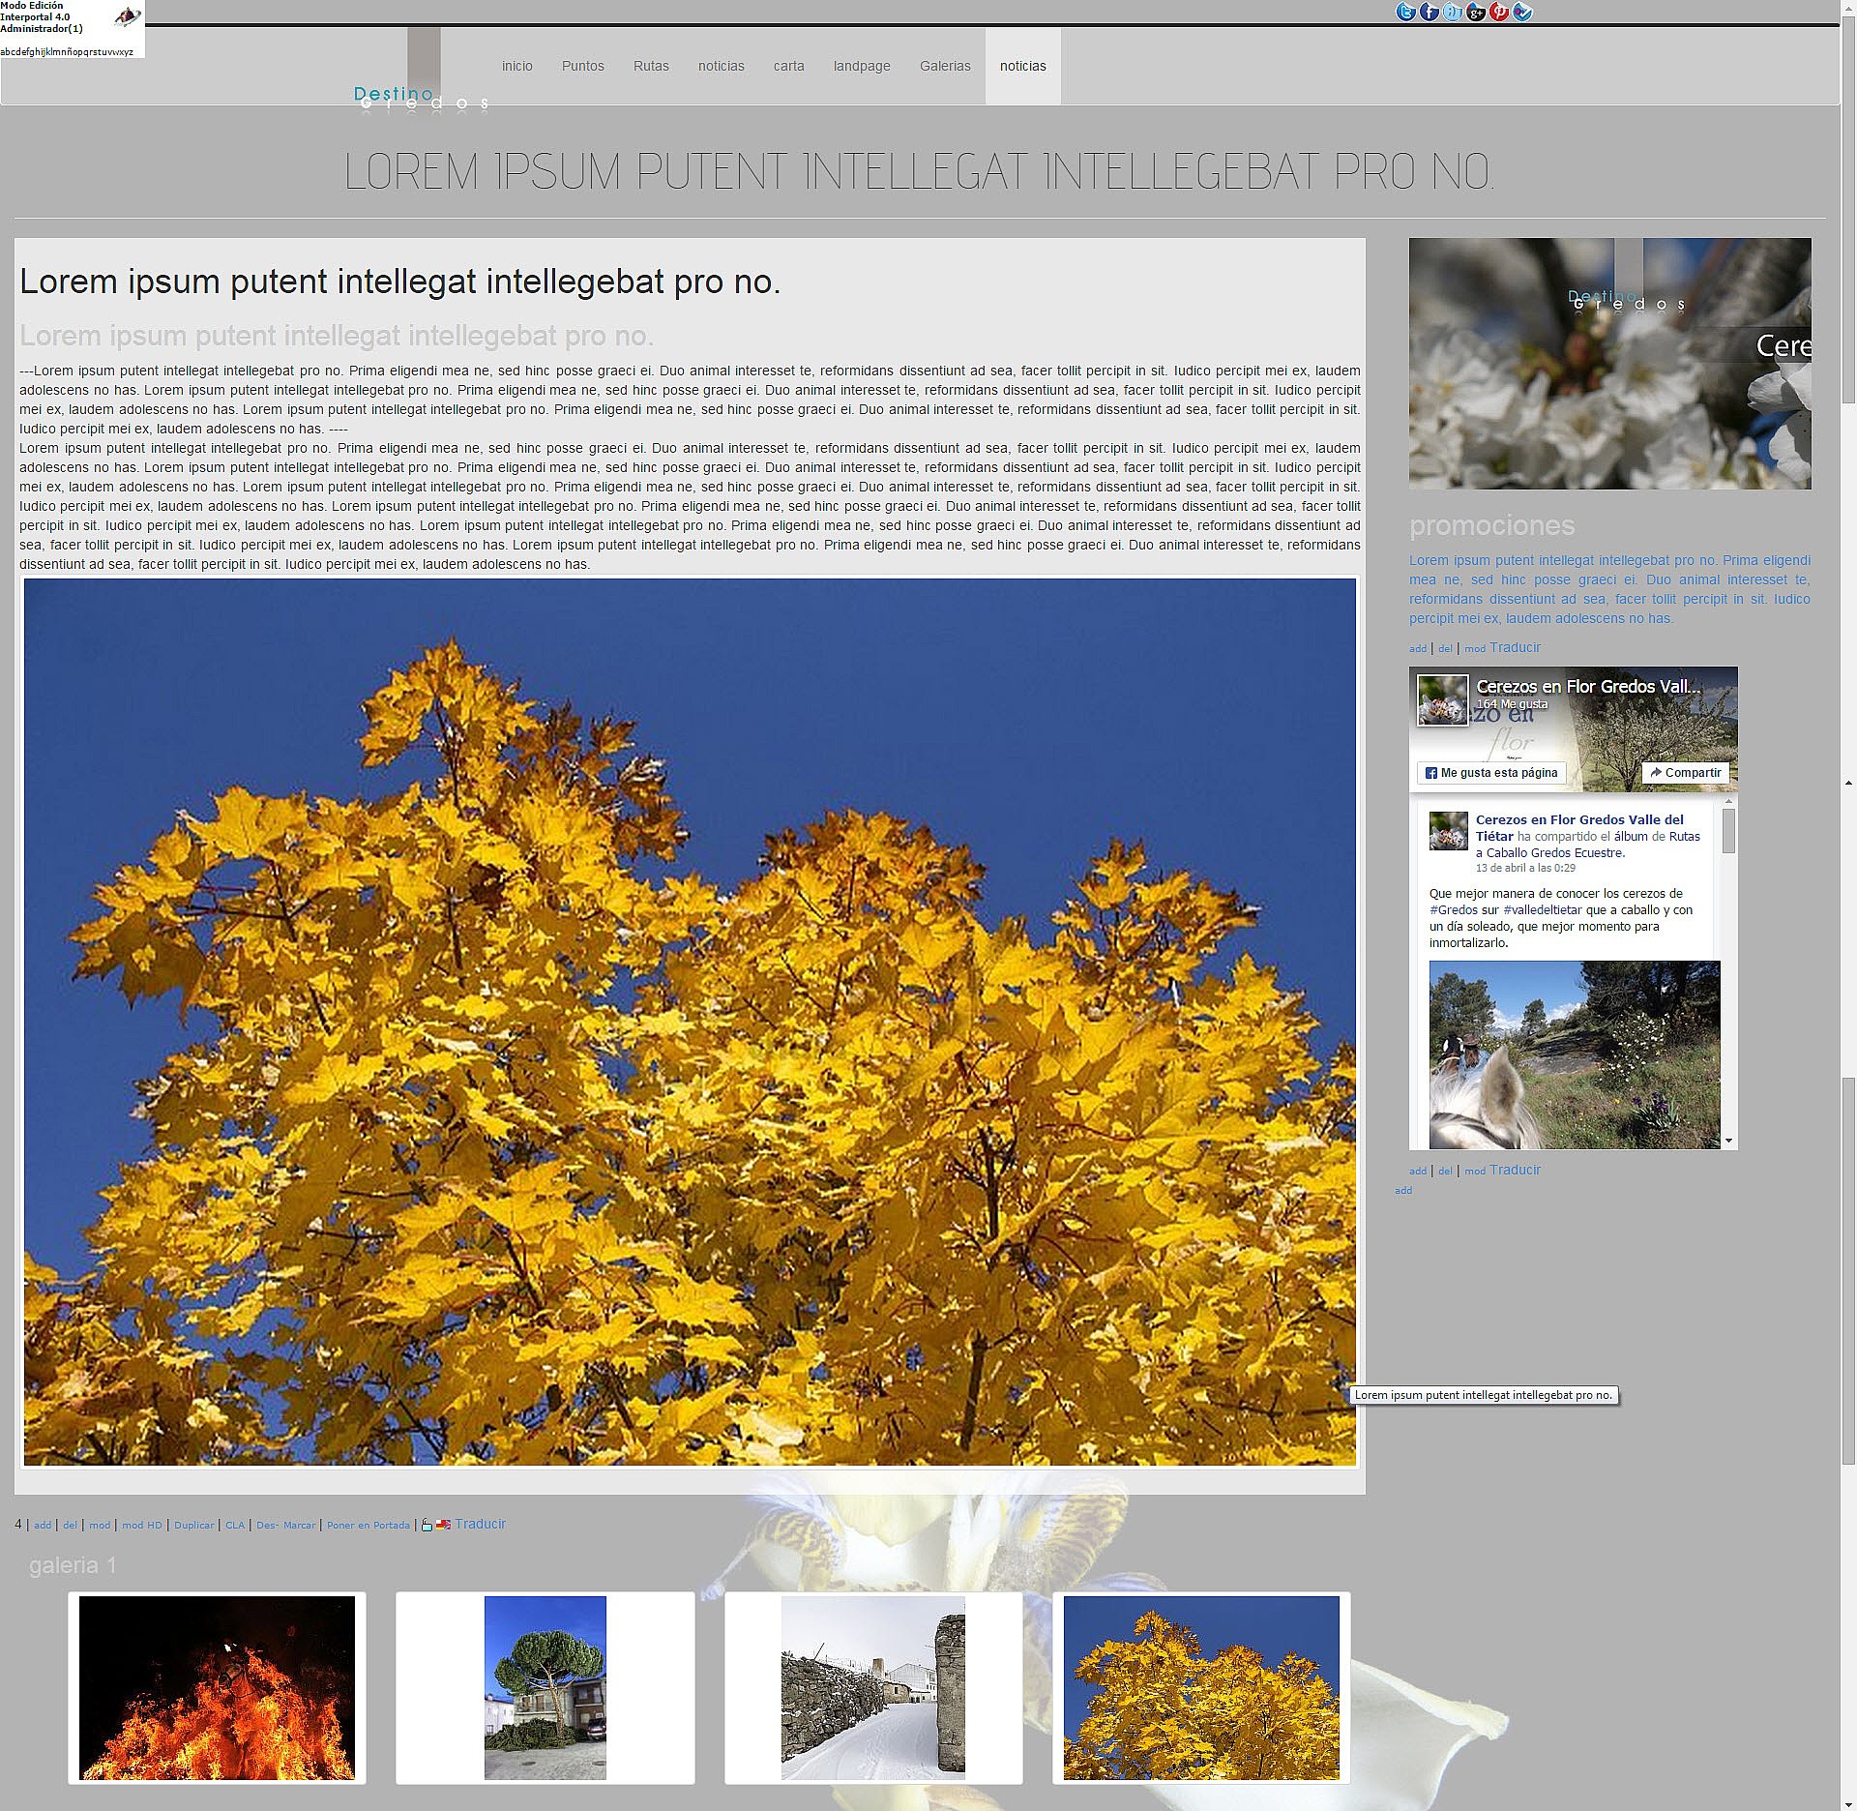This screenshot has width=1857, height=1811.
Task: Click the Des- Marcar link
Action: click(286, 1525)
